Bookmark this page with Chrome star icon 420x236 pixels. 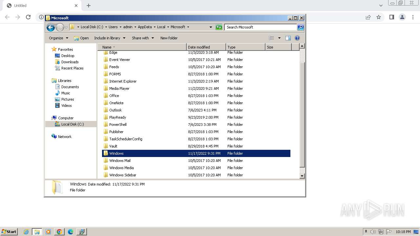379,17
